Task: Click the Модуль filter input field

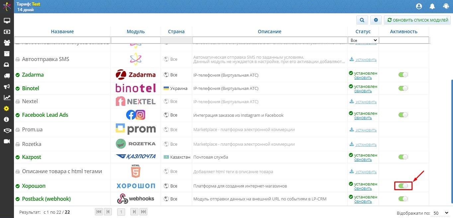Action: pyautogui.click(x=135, y=40)
